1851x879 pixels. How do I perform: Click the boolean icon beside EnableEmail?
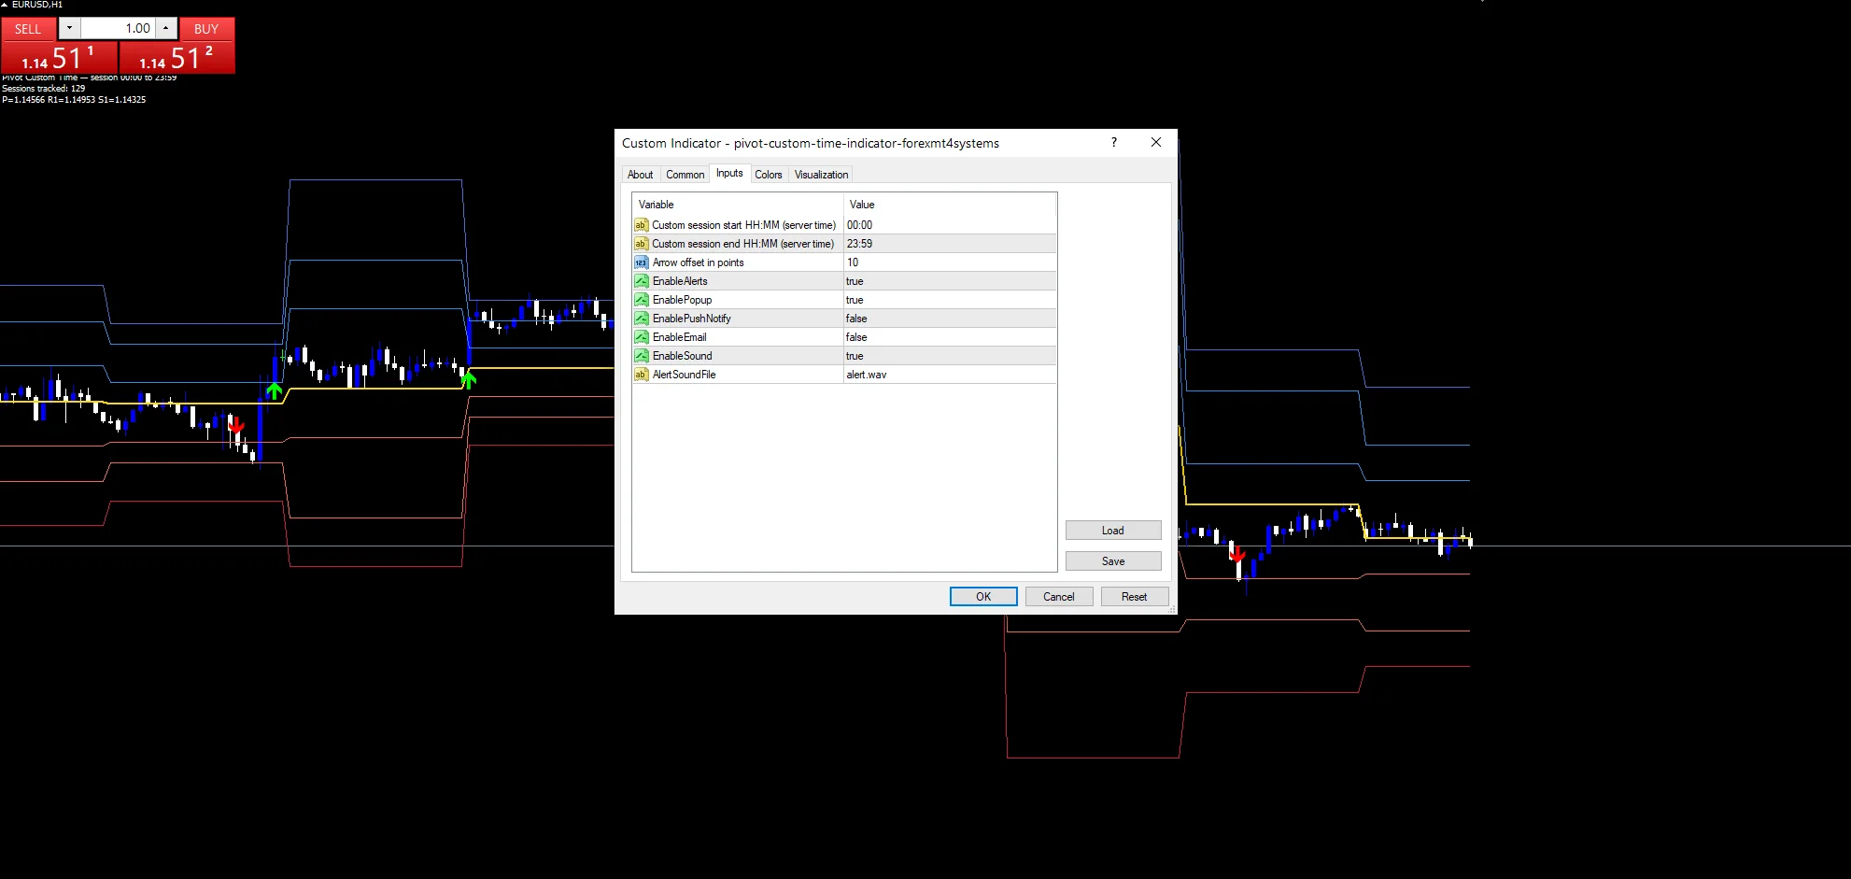coord(641,337)
